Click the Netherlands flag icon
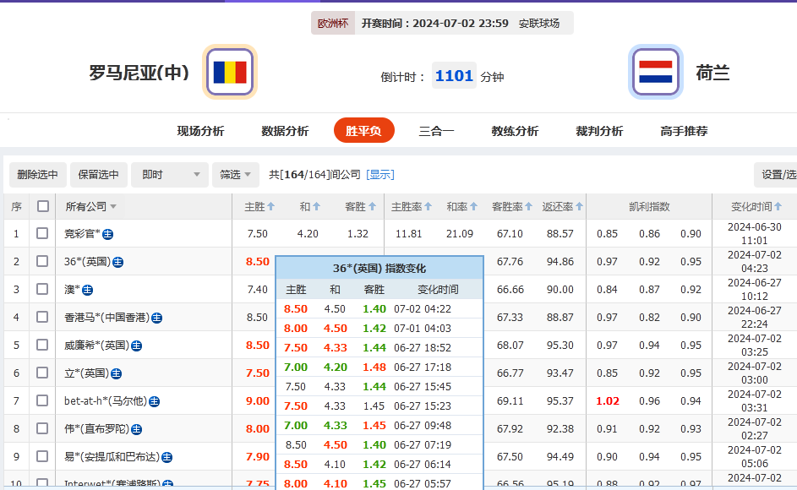This screenshot has height=490, width=797. coord(656,71)
